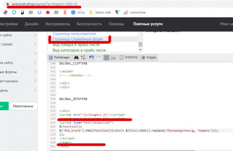The width and height of the screenshot is (233, 151).
Task: Click the black D bookmark icon
Action: point(23,12)
